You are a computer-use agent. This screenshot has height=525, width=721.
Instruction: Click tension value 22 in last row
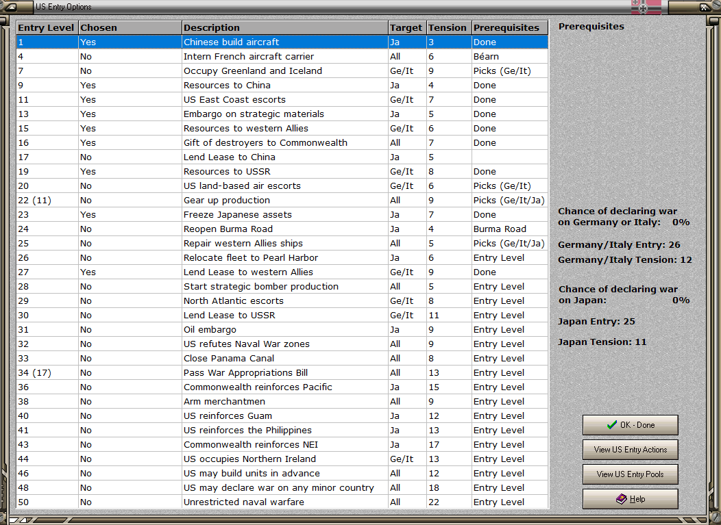(x=449, y=502)
